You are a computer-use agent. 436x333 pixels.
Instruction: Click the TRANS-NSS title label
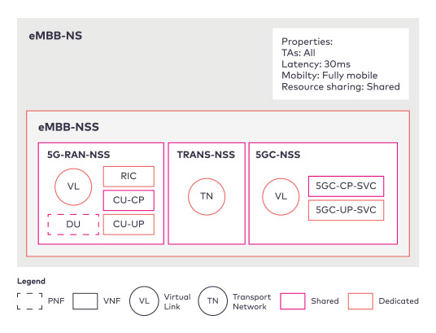[x=206, y=155]
